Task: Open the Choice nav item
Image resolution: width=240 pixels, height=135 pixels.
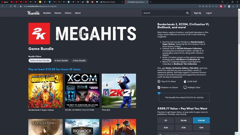Action: pos(68,13)
